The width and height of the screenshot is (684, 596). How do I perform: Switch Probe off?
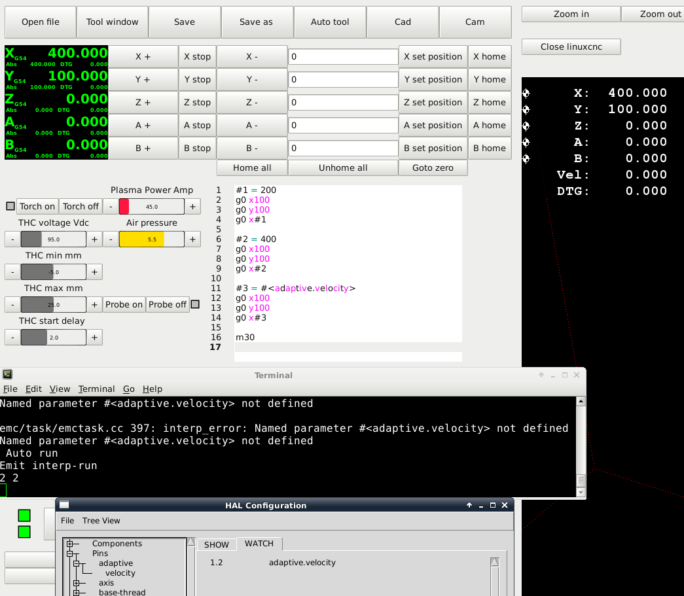pos(168,304)
